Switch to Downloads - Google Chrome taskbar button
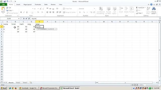The image size is (161, 90). pos(29,88)
